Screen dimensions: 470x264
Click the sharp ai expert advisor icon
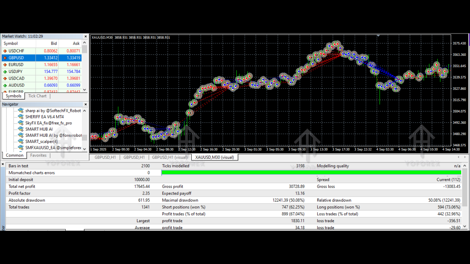pyautogui.click(x=21, y=110)
